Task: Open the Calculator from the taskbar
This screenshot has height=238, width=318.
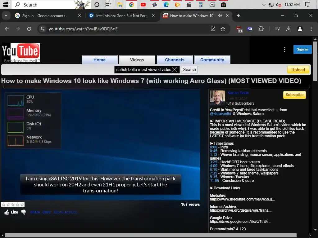Action: (201, 5)
